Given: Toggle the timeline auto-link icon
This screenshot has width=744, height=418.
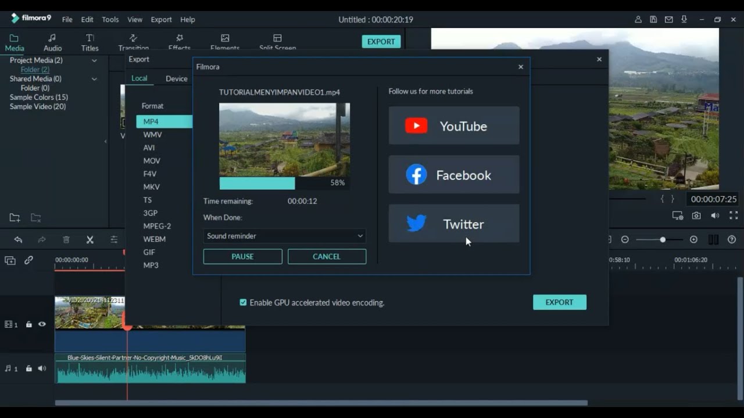Looking at the screenshot, I should pos(28,261).
